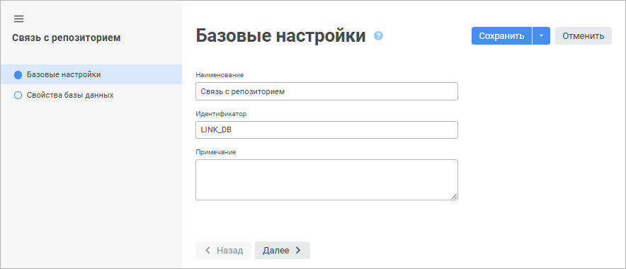626x269 pixels.
Task: Go forward with the Далее button
Action: coord(283,251)
